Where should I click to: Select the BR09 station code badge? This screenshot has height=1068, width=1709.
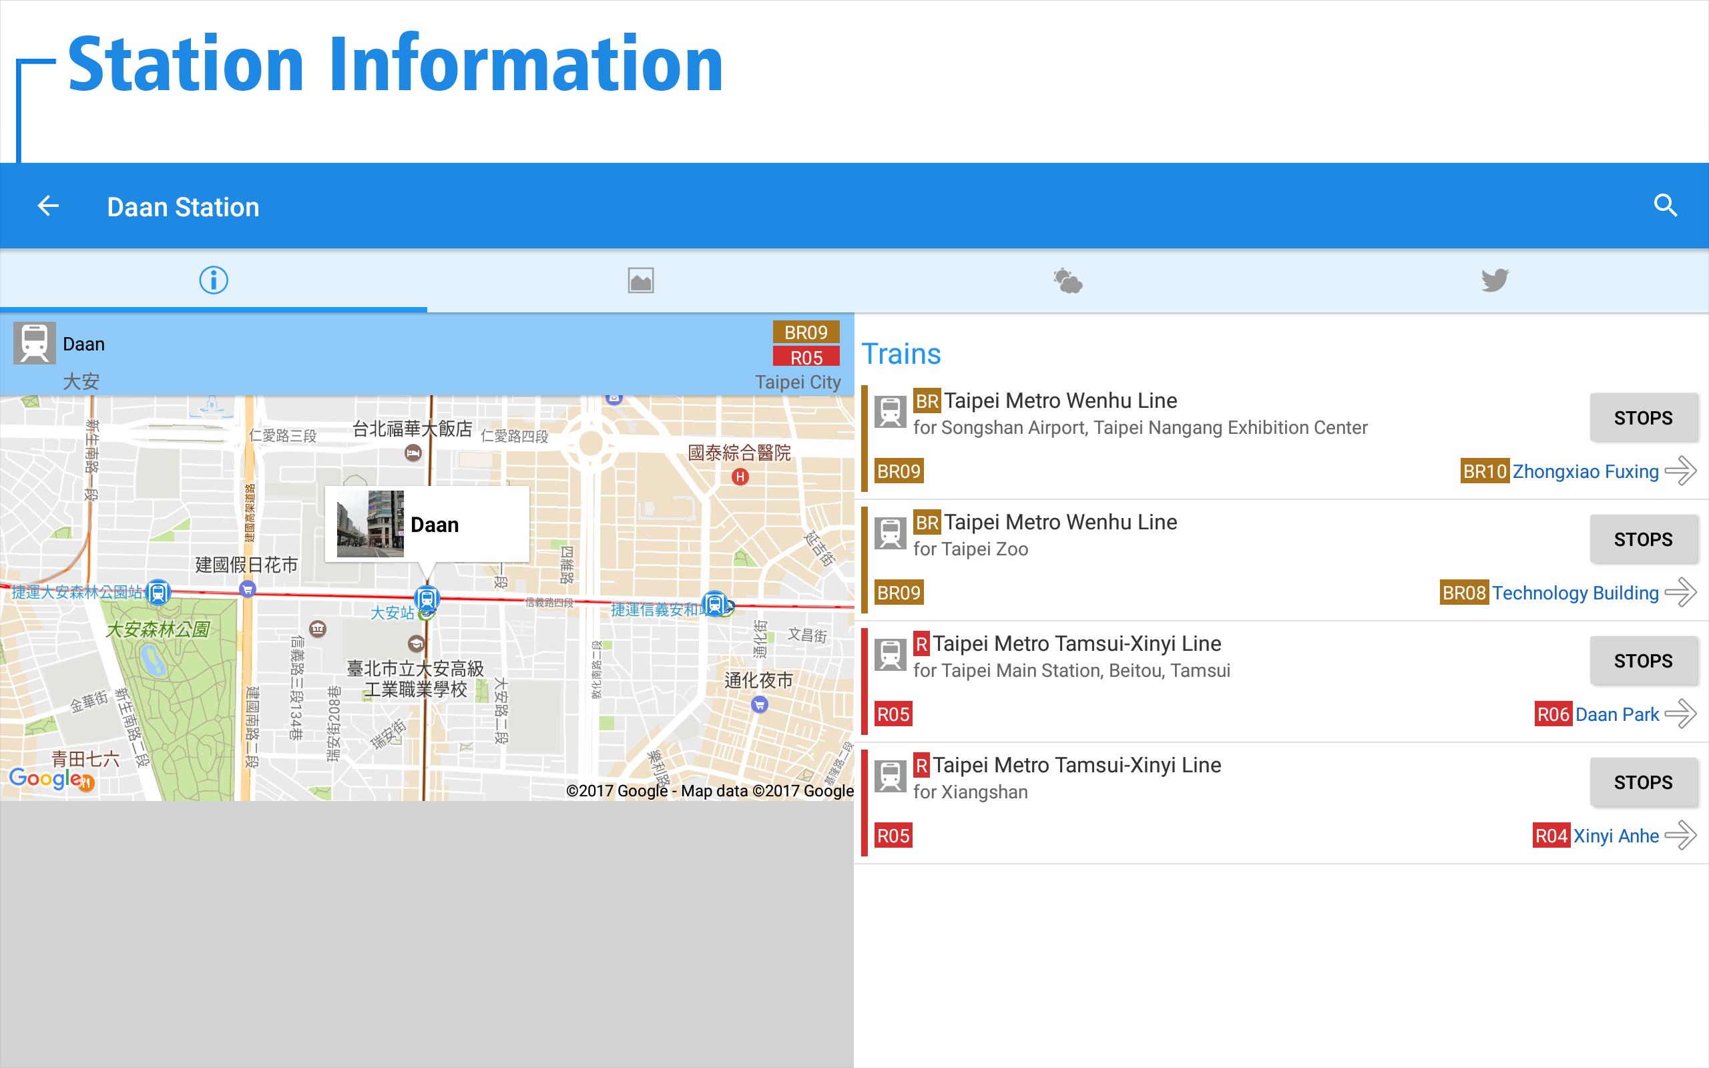806,332
